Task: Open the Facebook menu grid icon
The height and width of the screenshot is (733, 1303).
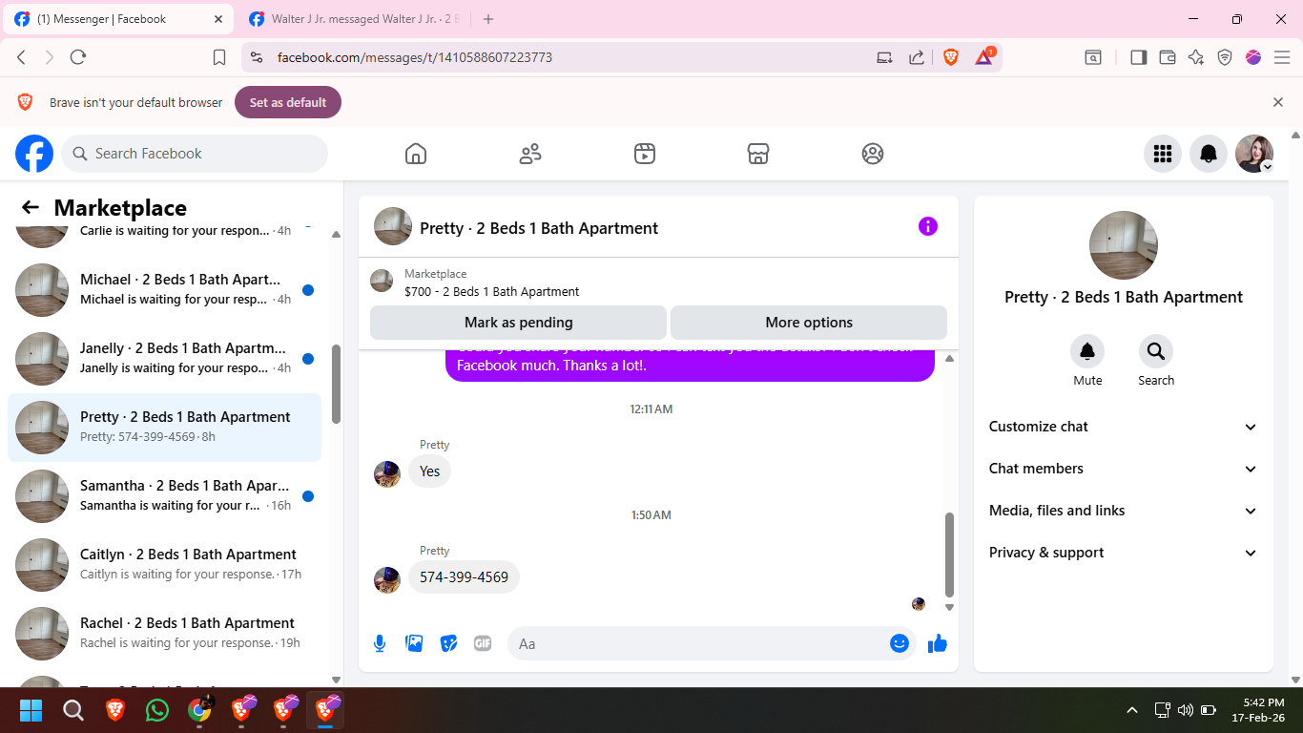Action: (1163, 154)
